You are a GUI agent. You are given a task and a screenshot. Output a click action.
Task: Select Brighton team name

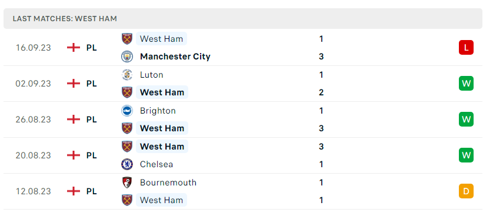coord(158,111)
